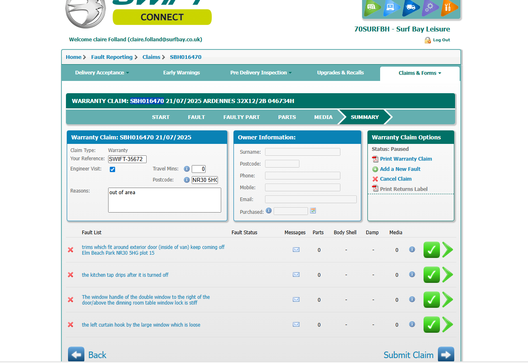Click green tick on exterior door trims row
Viewport: 528px width, 363px height.
431,250
